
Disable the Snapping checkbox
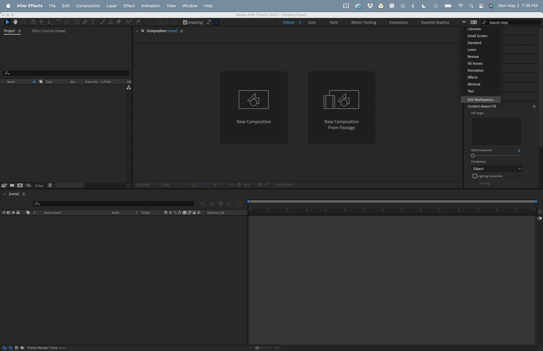point(185,22)
